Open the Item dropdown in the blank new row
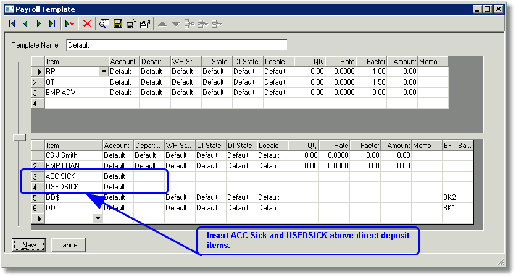The width and height of the screenshot is (516, 277). [98, 218]
